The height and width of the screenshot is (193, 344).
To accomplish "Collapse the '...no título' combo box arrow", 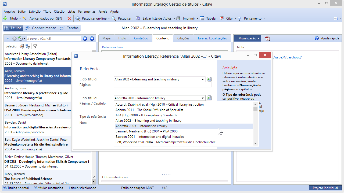I will tap(203, 98).
